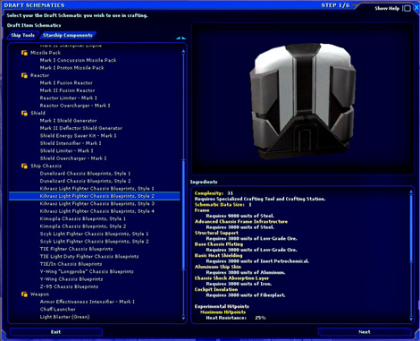Select Scyk Light Fighter Chassis Style 2

click(x=94, y=242)
